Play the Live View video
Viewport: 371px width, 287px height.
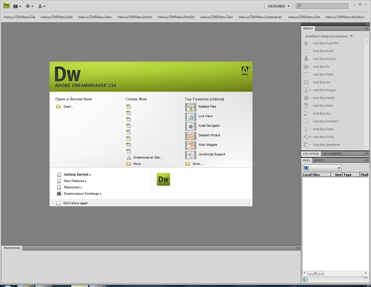click(x=190, y=117)
